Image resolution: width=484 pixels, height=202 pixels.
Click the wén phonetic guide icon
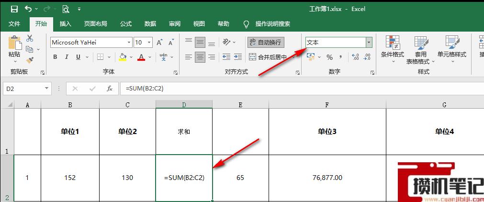(x=164, y=57)
